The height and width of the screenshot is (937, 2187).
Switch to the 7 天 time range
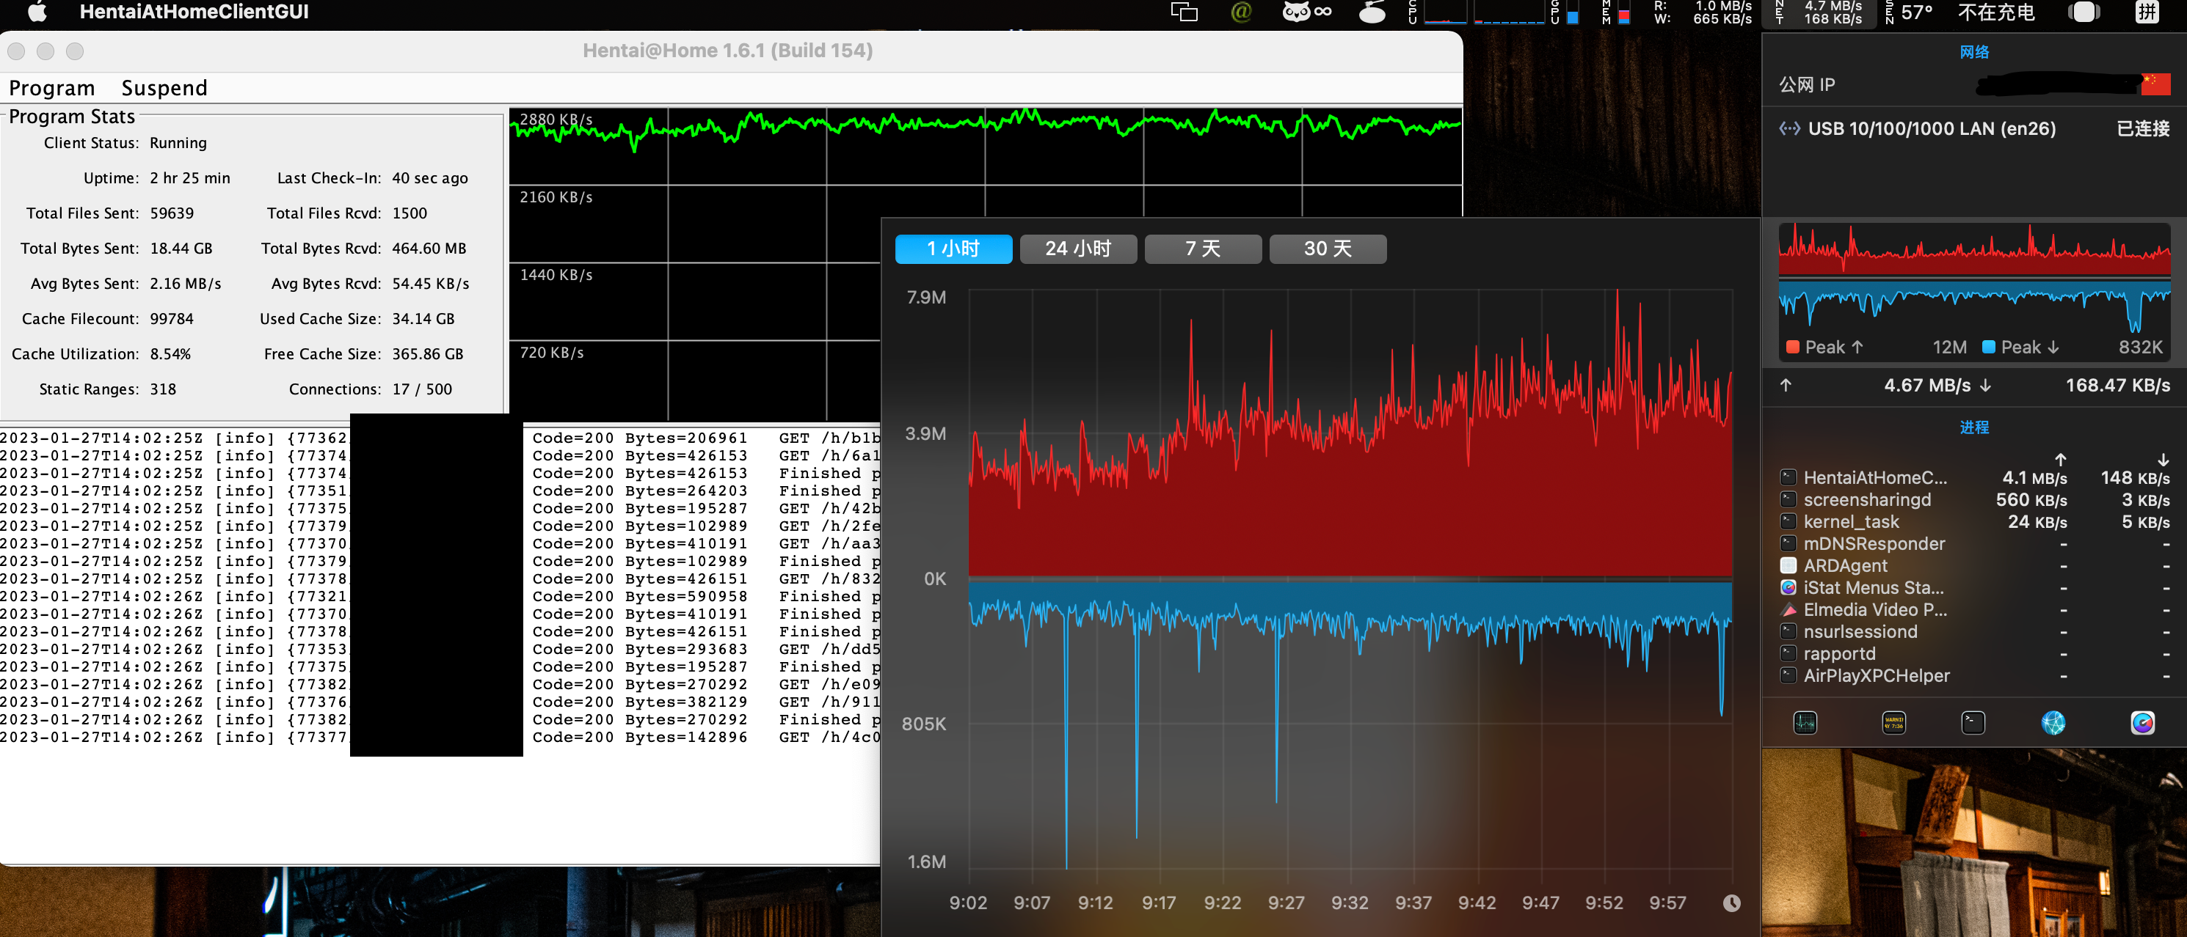click(x=1203, y=249)
